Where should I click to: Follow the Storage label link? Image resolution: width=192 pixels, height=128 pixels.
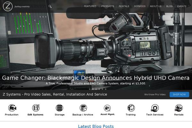pos(60,115)
